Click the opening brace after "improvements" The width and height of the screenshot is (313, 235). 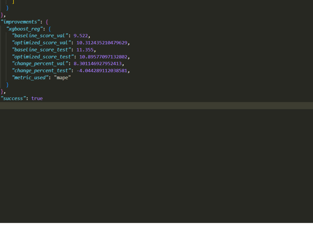click(47, 22)
